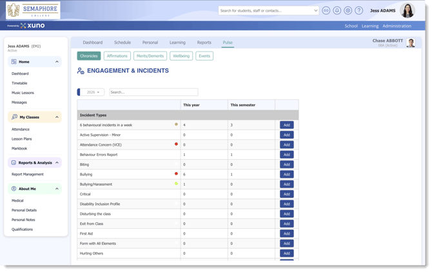This screenshot has width=432, height=272.
Task: Select the Pulse tab
Action: point(228,43)
